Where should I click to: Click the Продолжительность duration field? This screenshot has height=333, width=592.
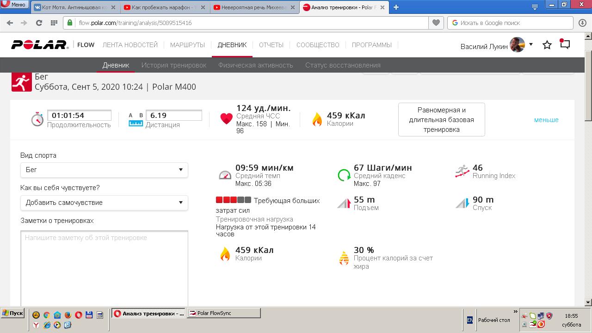79,116
